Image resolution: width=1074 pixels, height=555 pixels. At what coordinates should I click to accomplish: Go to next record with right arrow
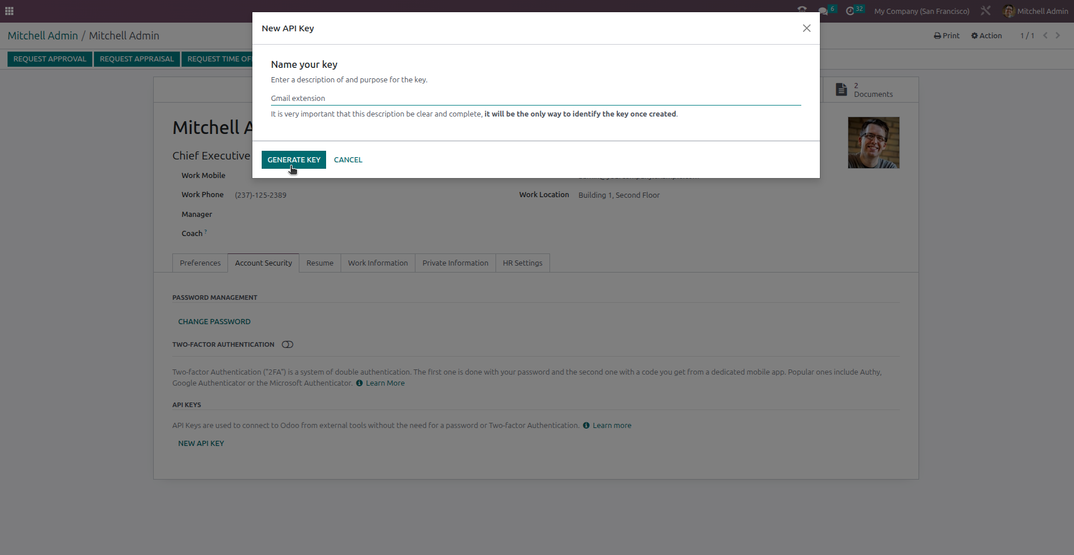point(1058,35)
